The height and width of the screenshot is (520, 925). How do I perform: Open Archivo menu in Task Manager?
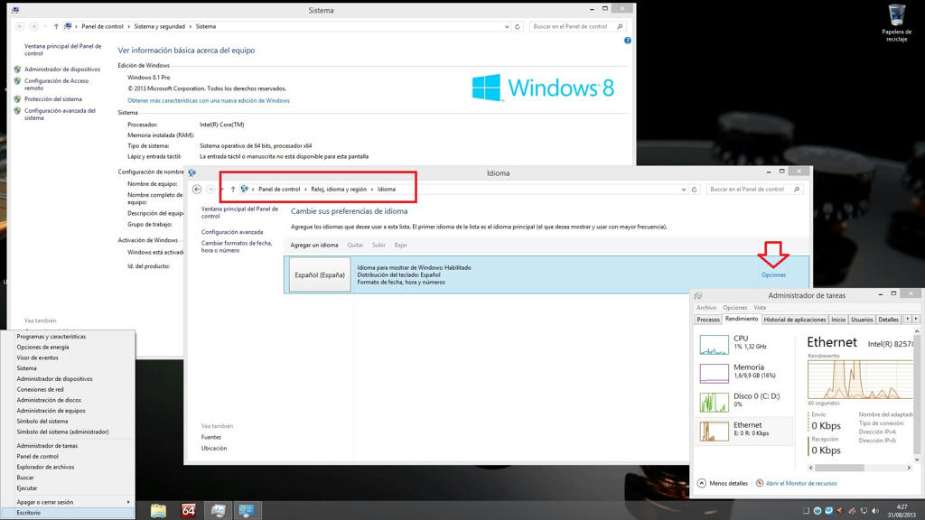(x=706, y=308)
